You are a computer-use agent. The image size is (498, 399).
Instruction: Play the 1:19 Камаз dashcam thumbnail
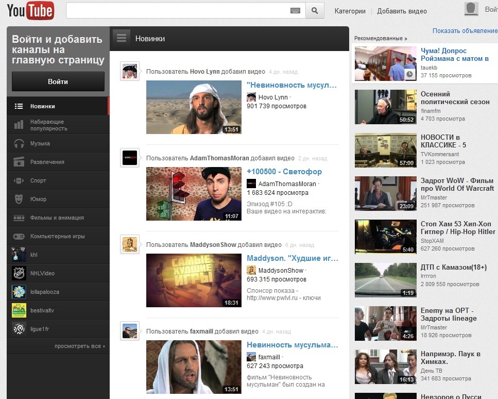(386, 280)
